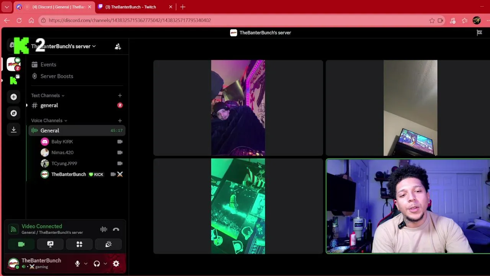Open general channel's 2 unread badge
This screenshot has width=490, height=276.
click(120, 105)
